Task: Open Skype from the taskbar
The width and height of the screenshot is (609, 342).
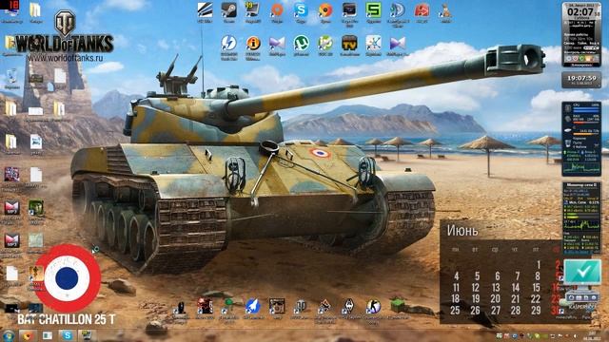Action: (68, 335)
